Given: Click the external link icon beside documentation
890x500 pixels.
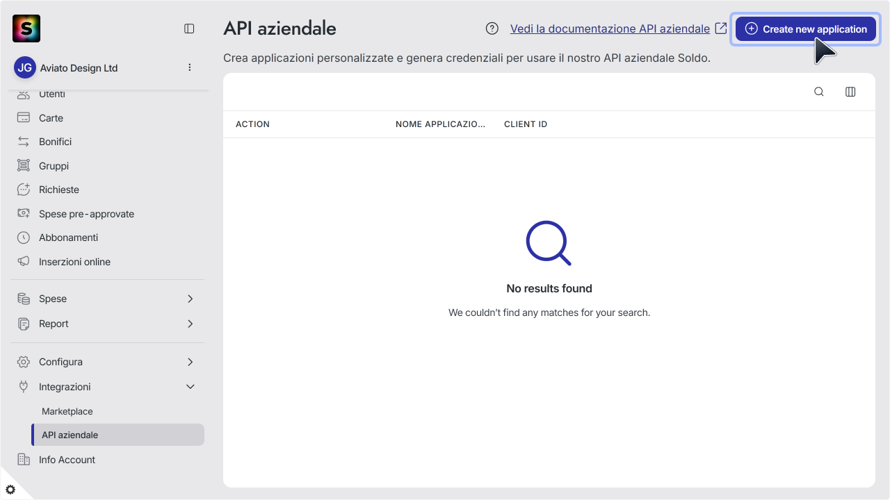Looking at the screenshot, I should point(721,28).
